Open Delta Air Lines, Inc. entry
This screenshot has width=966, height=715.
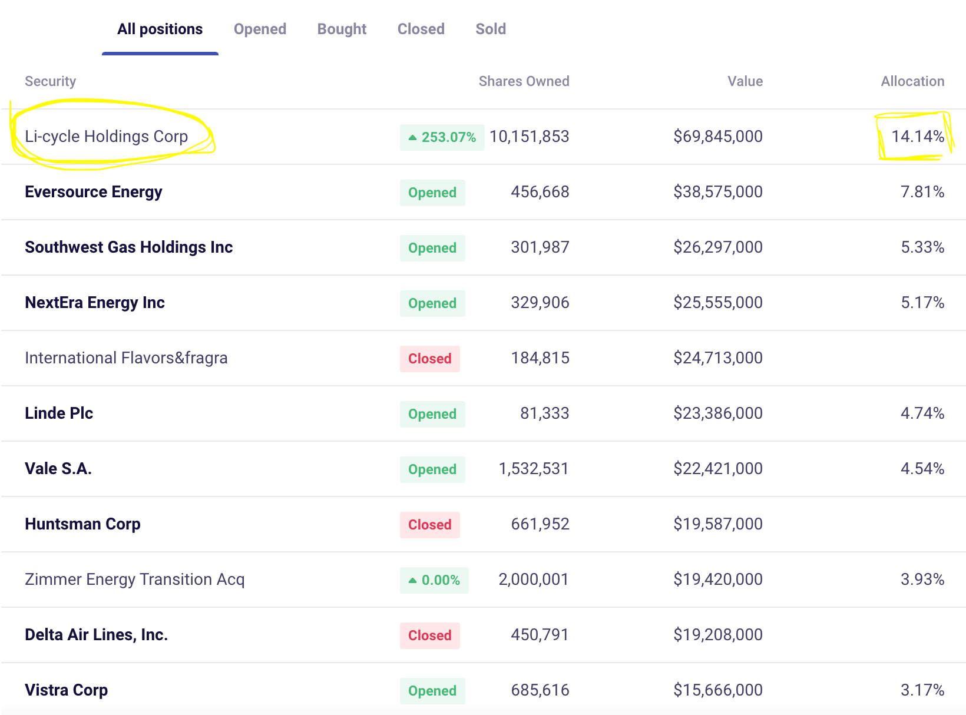97,634
